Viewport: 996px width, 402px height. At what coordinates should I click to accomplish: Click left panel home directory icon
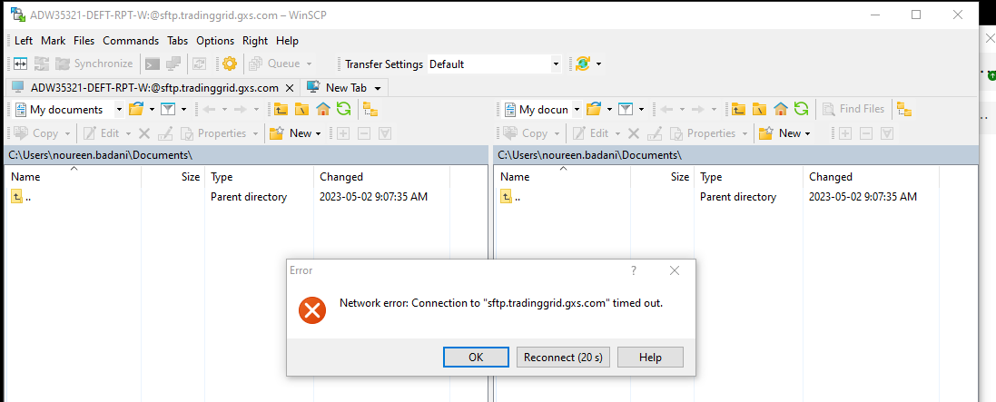click(x=323, y=110)
